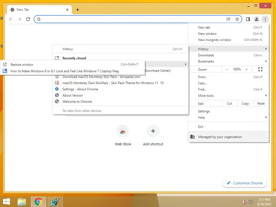Click the network tray icon
Viewport: 276px width, 207px height.
point(251,202)
